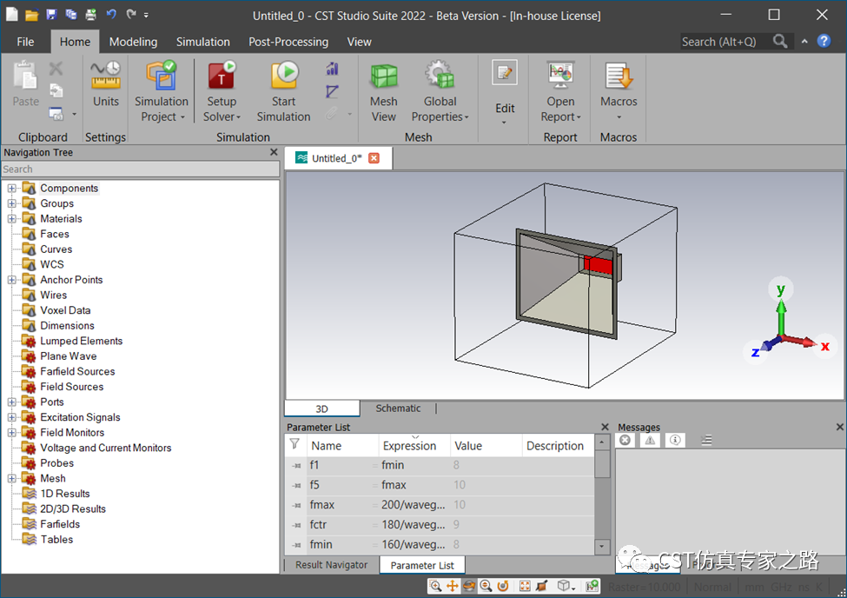Select the 3D view tab
847x598 pixels.
(322, 409)
